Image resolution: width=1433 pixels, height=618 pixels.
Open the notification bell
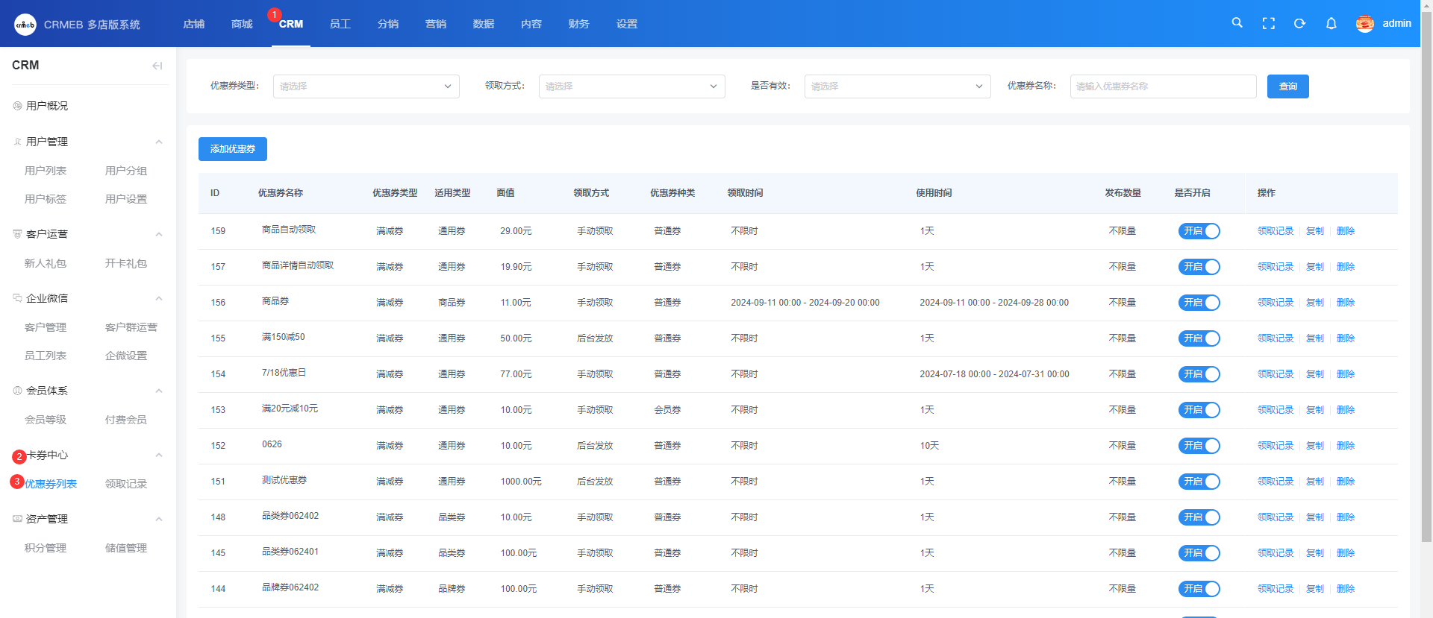click(x=1331, y=24)
